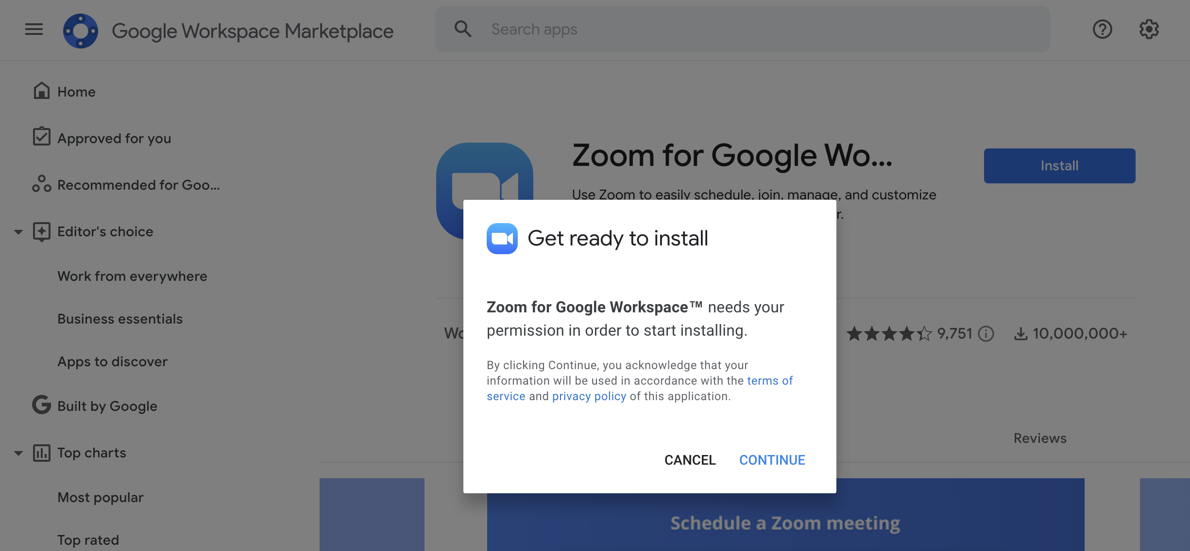Click the Google Workspace Marketplace logo
This screenshot has height=551, width=1190.
click(81, 31)
